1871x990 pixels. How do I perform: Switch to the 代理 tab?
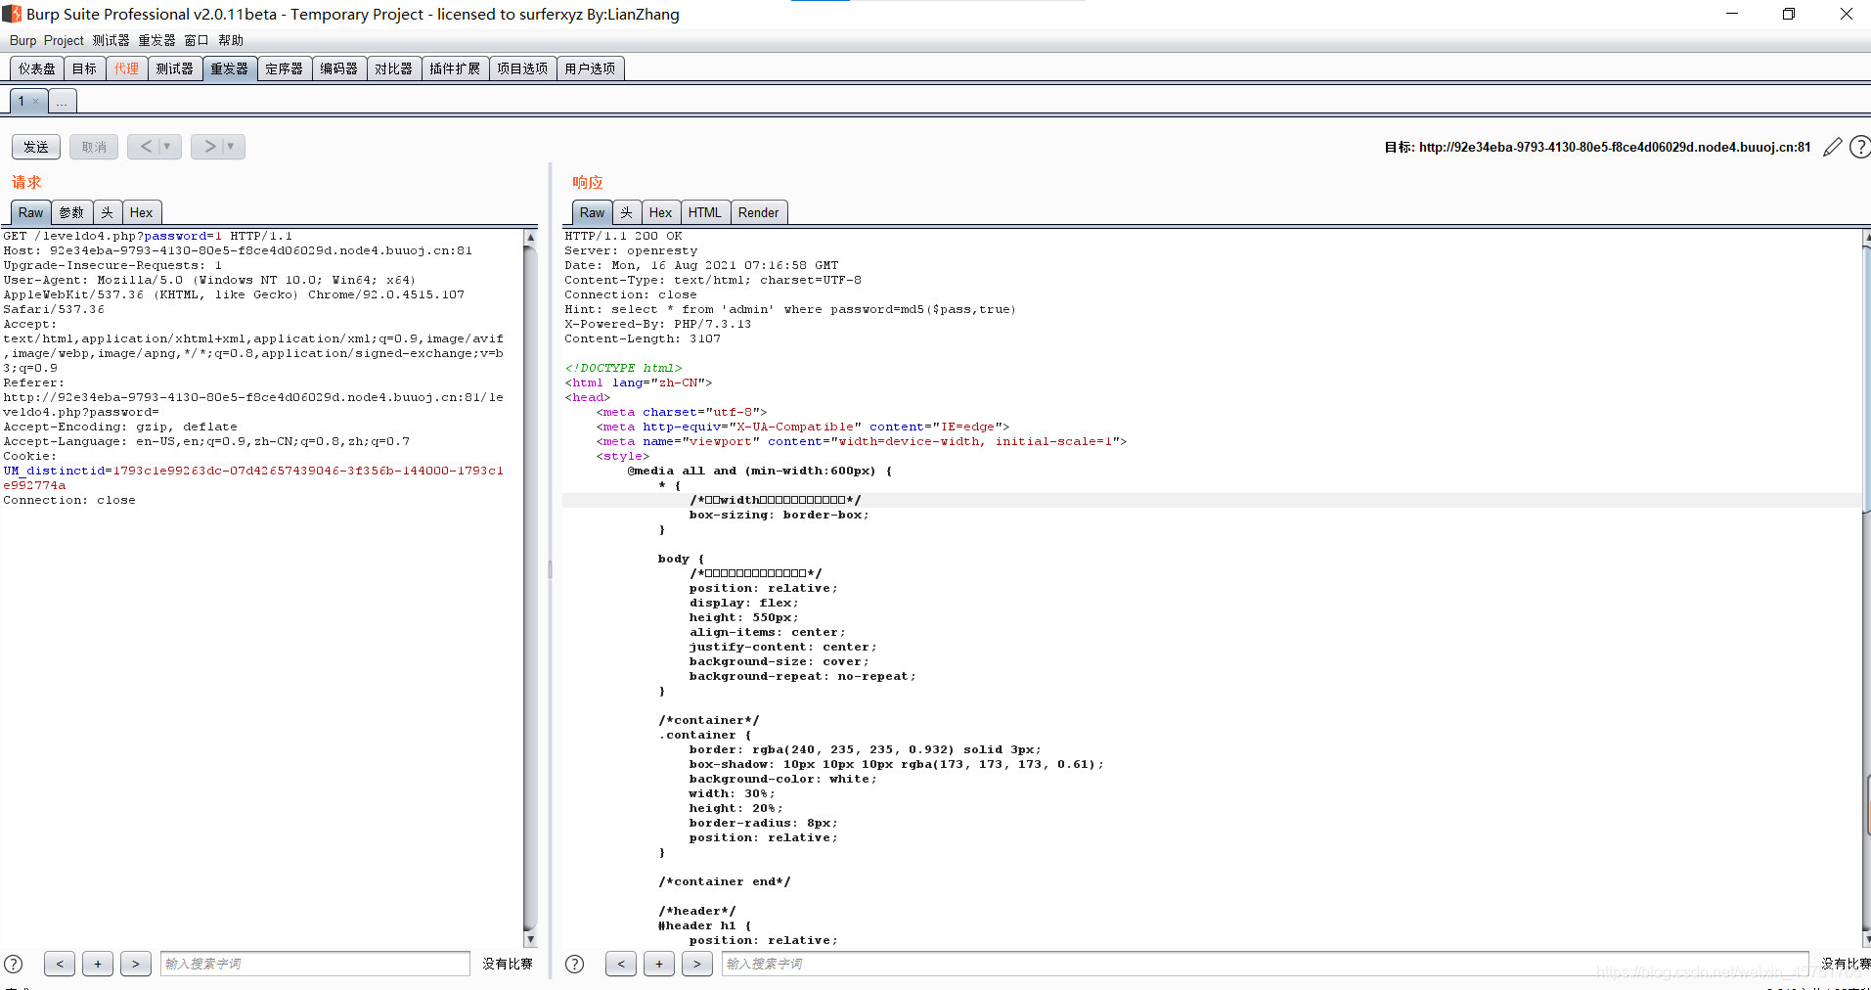(x=127, y=68)
